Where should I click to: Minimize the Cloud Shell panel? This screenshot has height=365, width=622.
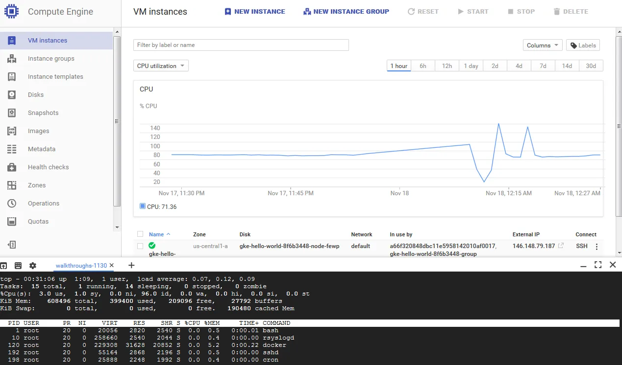click(x=583, y=265)
